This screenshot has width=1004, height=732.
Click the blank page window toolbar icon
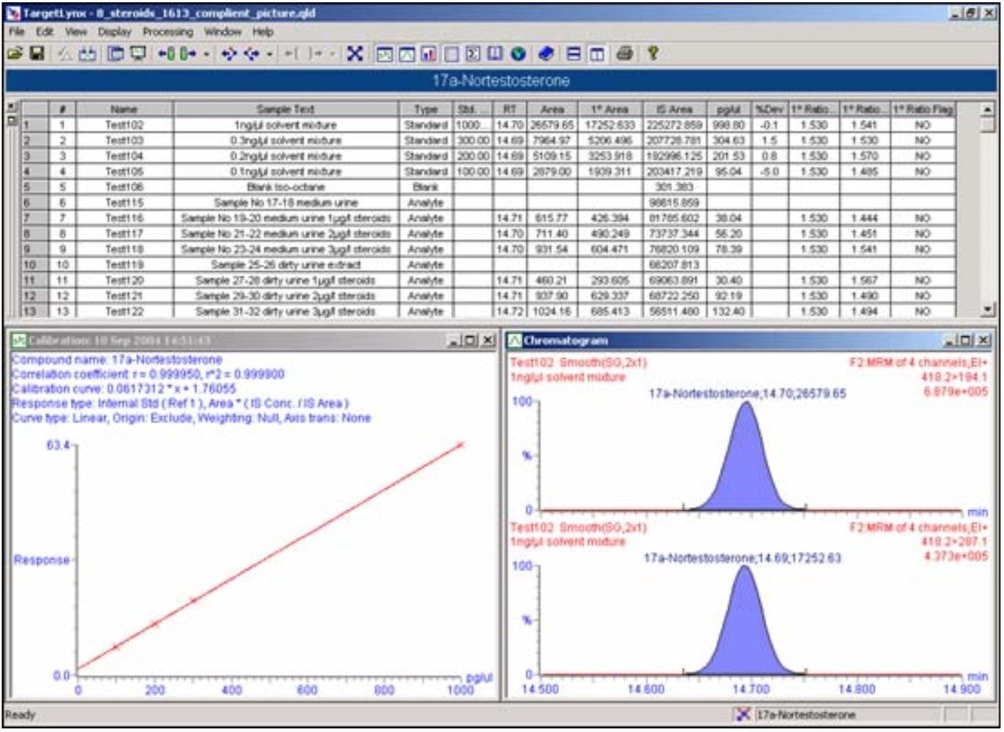coord(451,53)
